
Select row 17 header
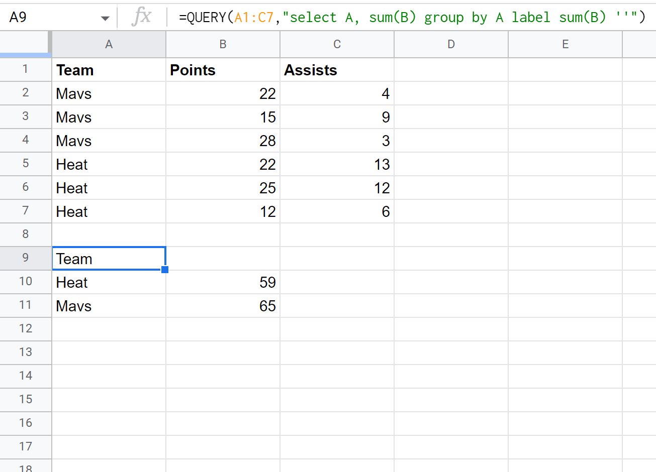26,447
